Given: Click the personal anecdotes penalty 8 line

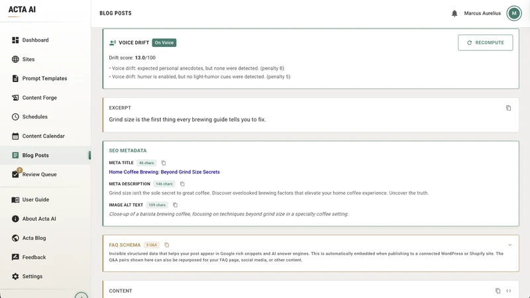Looking at the screenshot, I should coord(196,68).
